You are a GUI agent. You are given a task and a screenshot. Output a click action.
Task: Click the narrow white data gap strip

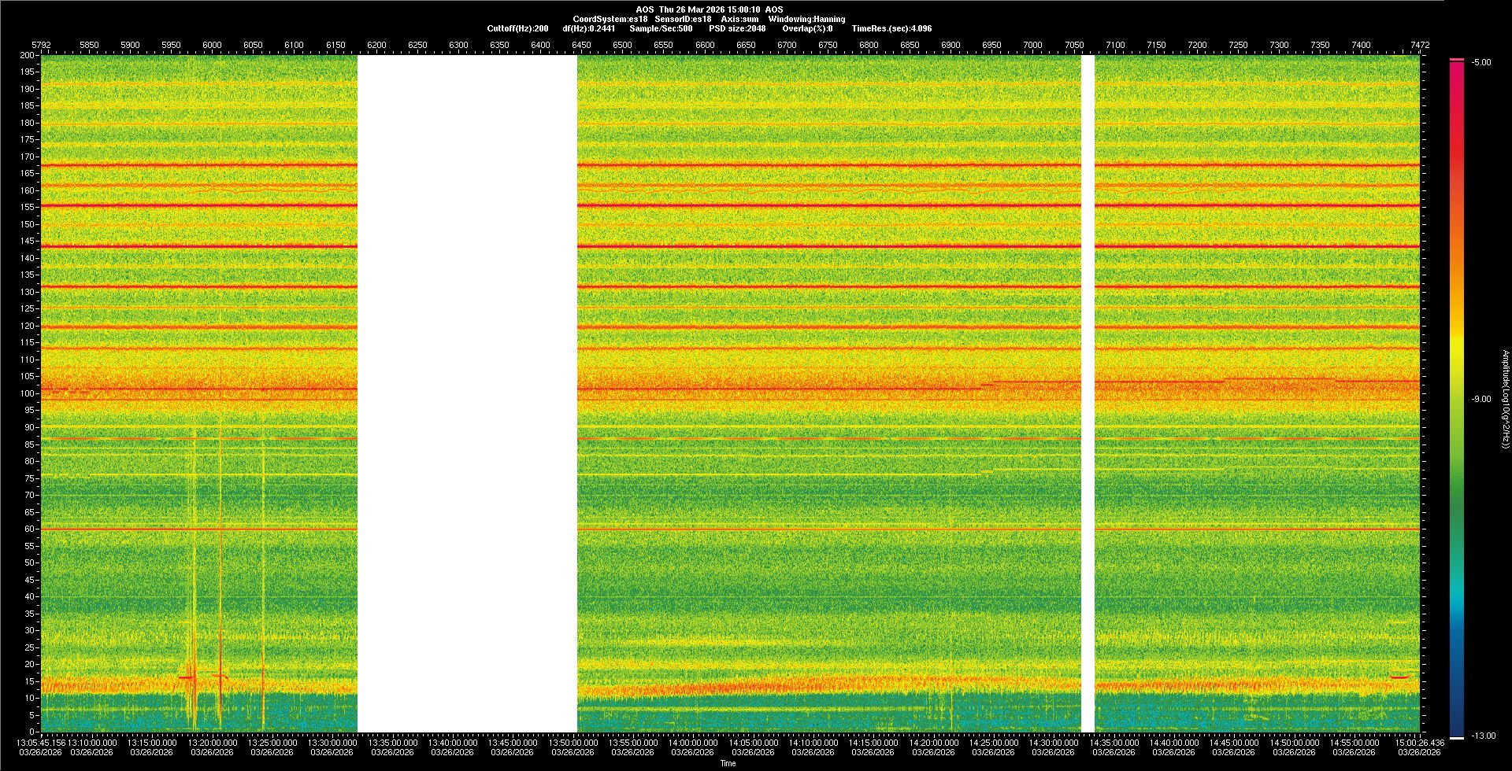1088,393
